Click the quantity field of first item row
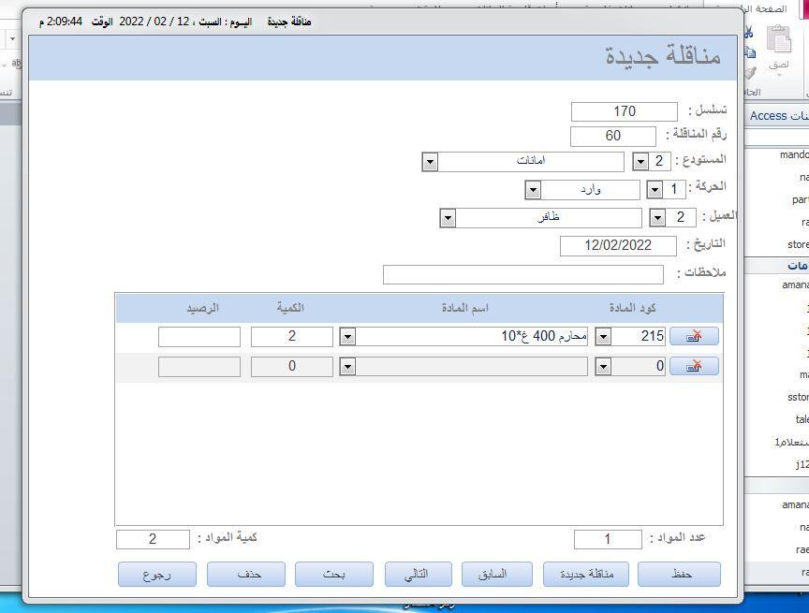This screenshot has width=809, height=613. 291,336
